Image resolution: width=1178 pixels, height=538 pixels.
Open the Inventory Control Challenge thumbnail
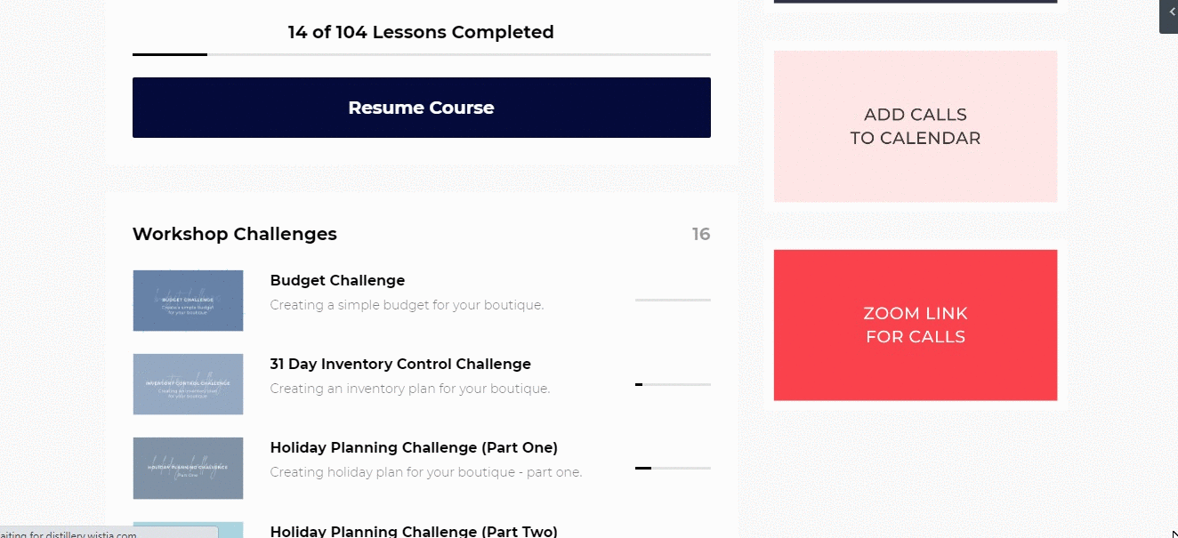tap(188, 384)
